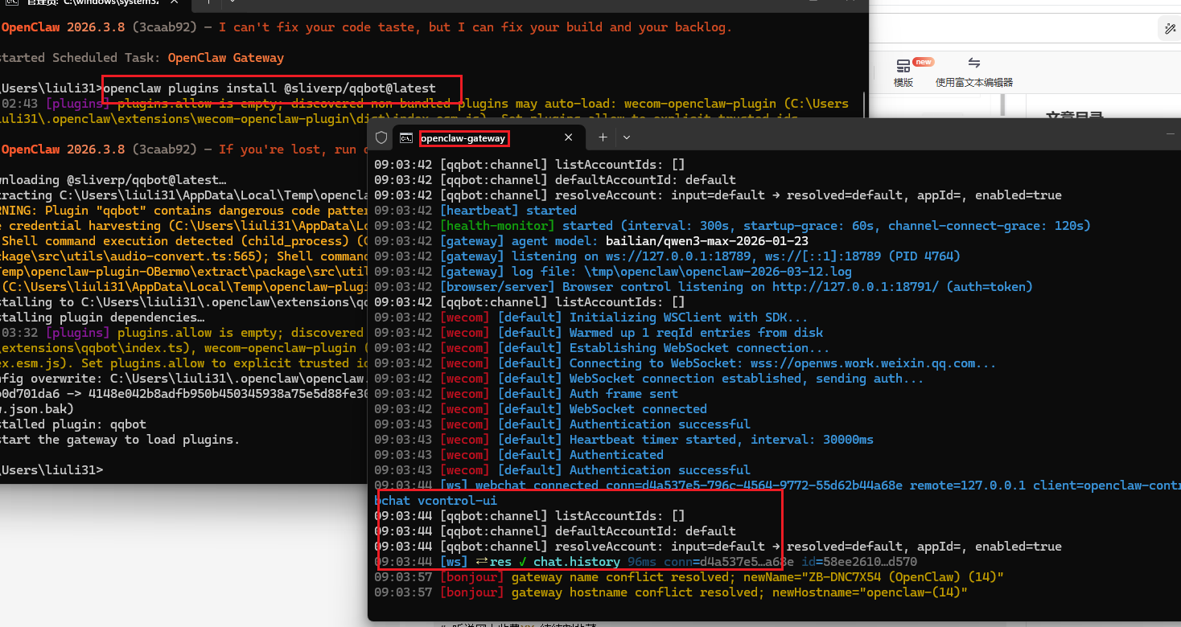
Task: Click the '[ws] webchat connected' log line
Action: [777, 486]
